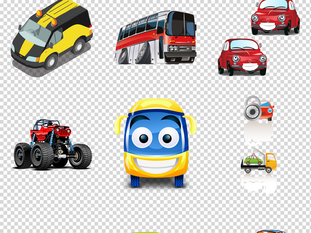Click the red and white coach bus
This screenshot has height=233, width=311.
[155, 38]
